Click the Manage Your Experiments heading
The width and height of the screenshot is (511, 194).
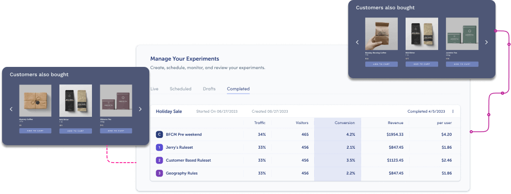click(x=185, y=59)
